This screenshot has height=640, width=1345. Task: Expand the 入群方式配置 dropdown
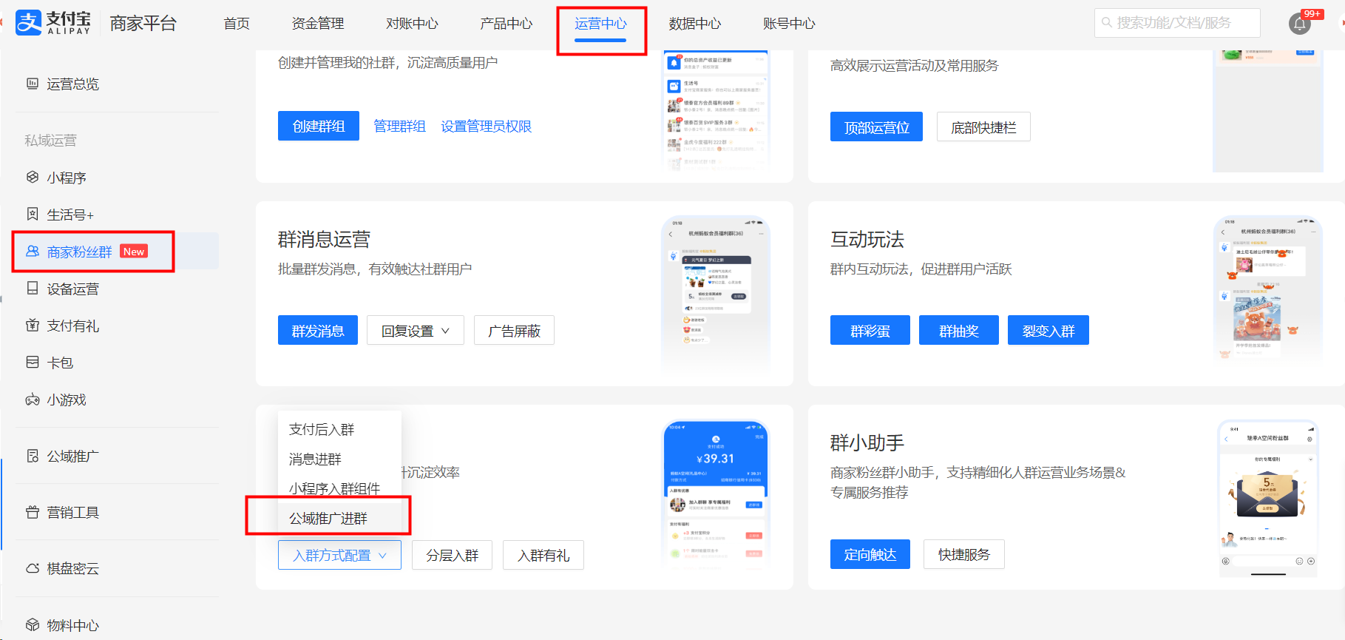coord(339,555)
